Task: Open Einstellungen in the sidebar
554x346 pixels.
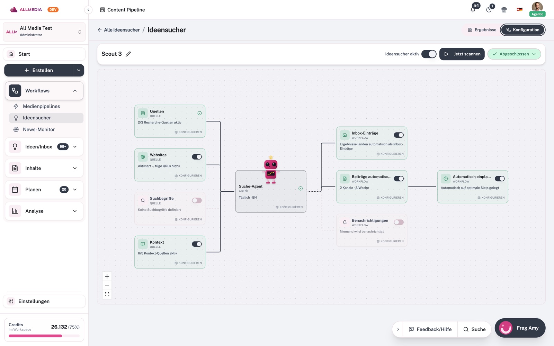Action: click(44, 301)
